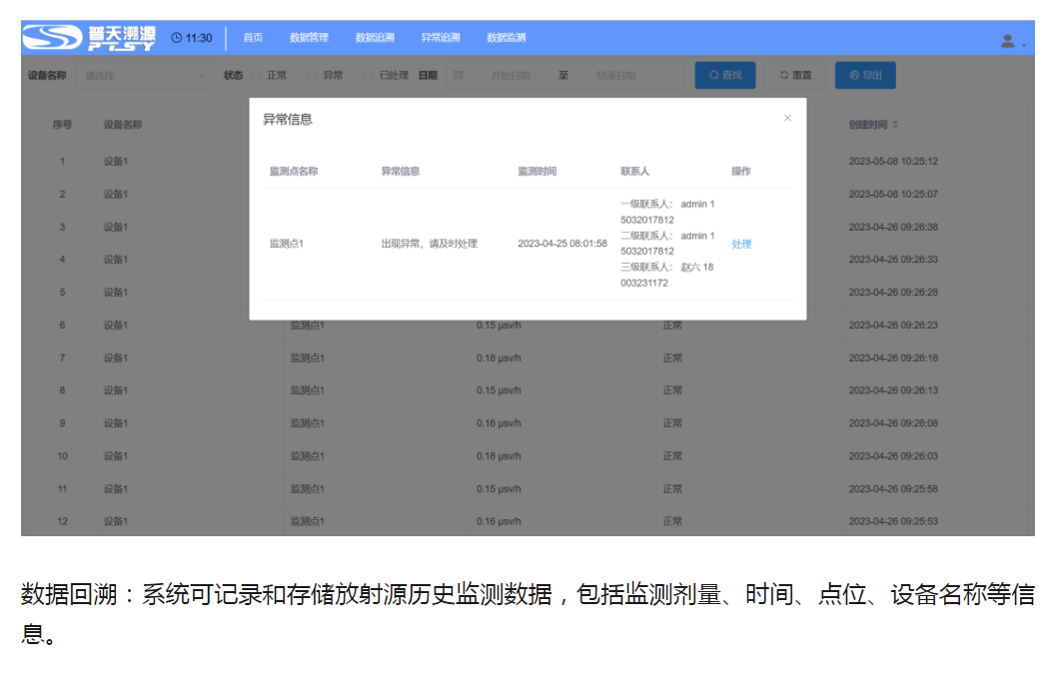Click the 结束日期 end date field
Screen dimensions: 1054x674
coord(615,75)
